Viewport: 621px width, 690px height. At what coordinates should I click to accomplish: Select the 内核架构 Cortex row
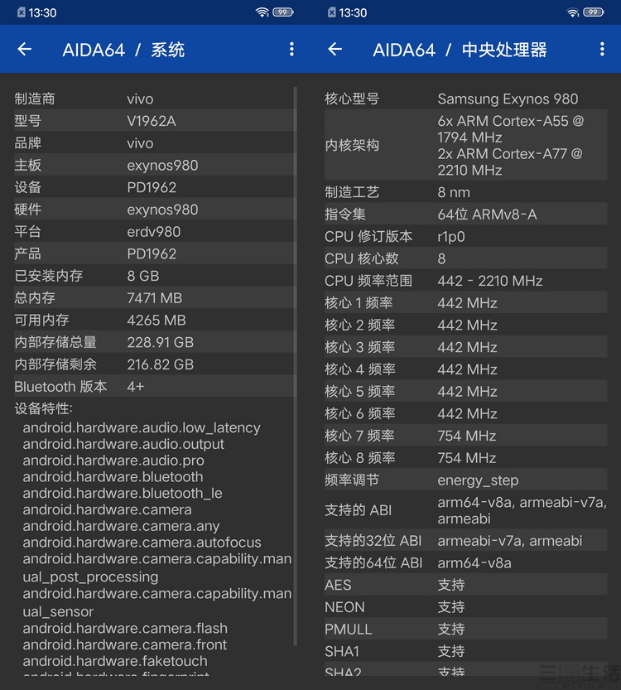coord(465,145)
